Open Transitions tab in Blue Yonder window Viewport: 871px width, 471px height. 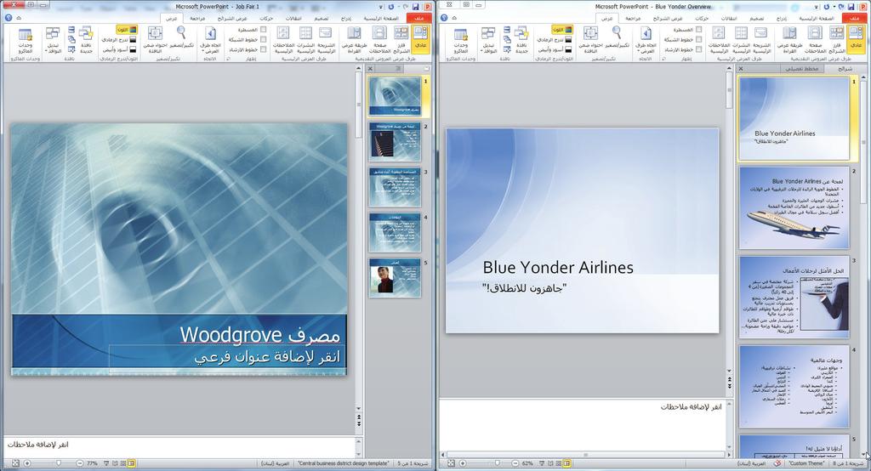tap(729, 18)
